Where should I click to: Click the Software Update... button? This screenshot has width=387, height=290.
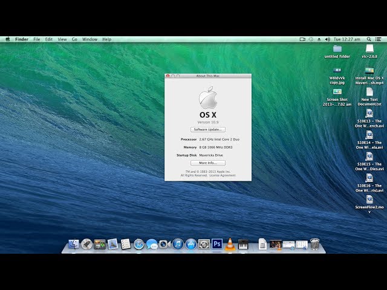point(208,129)
